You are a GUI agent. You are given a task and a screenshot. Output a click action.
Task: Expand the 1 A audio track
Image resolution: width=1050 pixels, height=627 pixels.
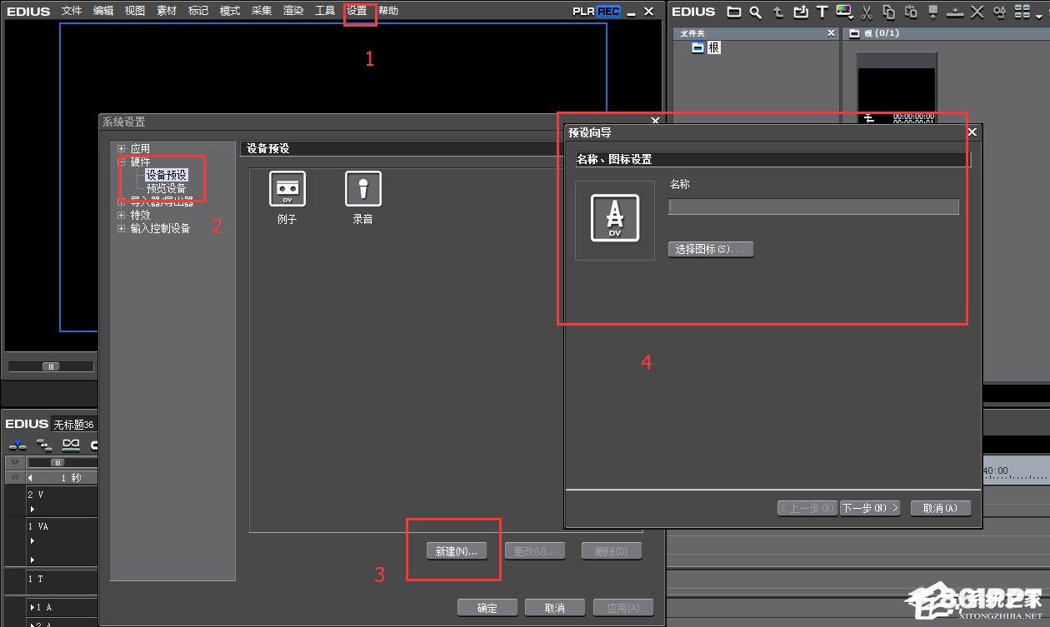pyautogui.click(x=32, y=608)
